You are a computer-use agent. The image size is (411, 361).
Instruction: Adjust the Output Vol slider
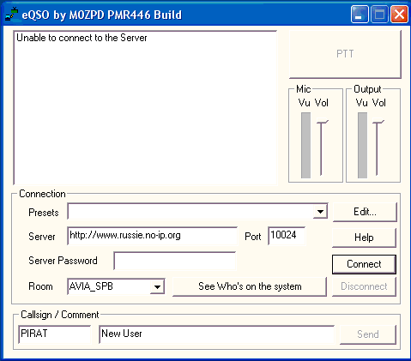point(378,147)
